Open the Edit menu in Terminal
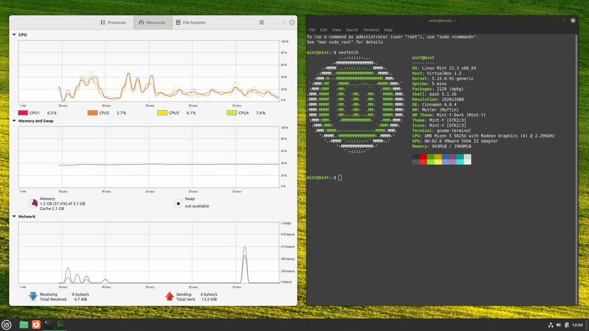 pyautogui.click(x=324, y=30)
